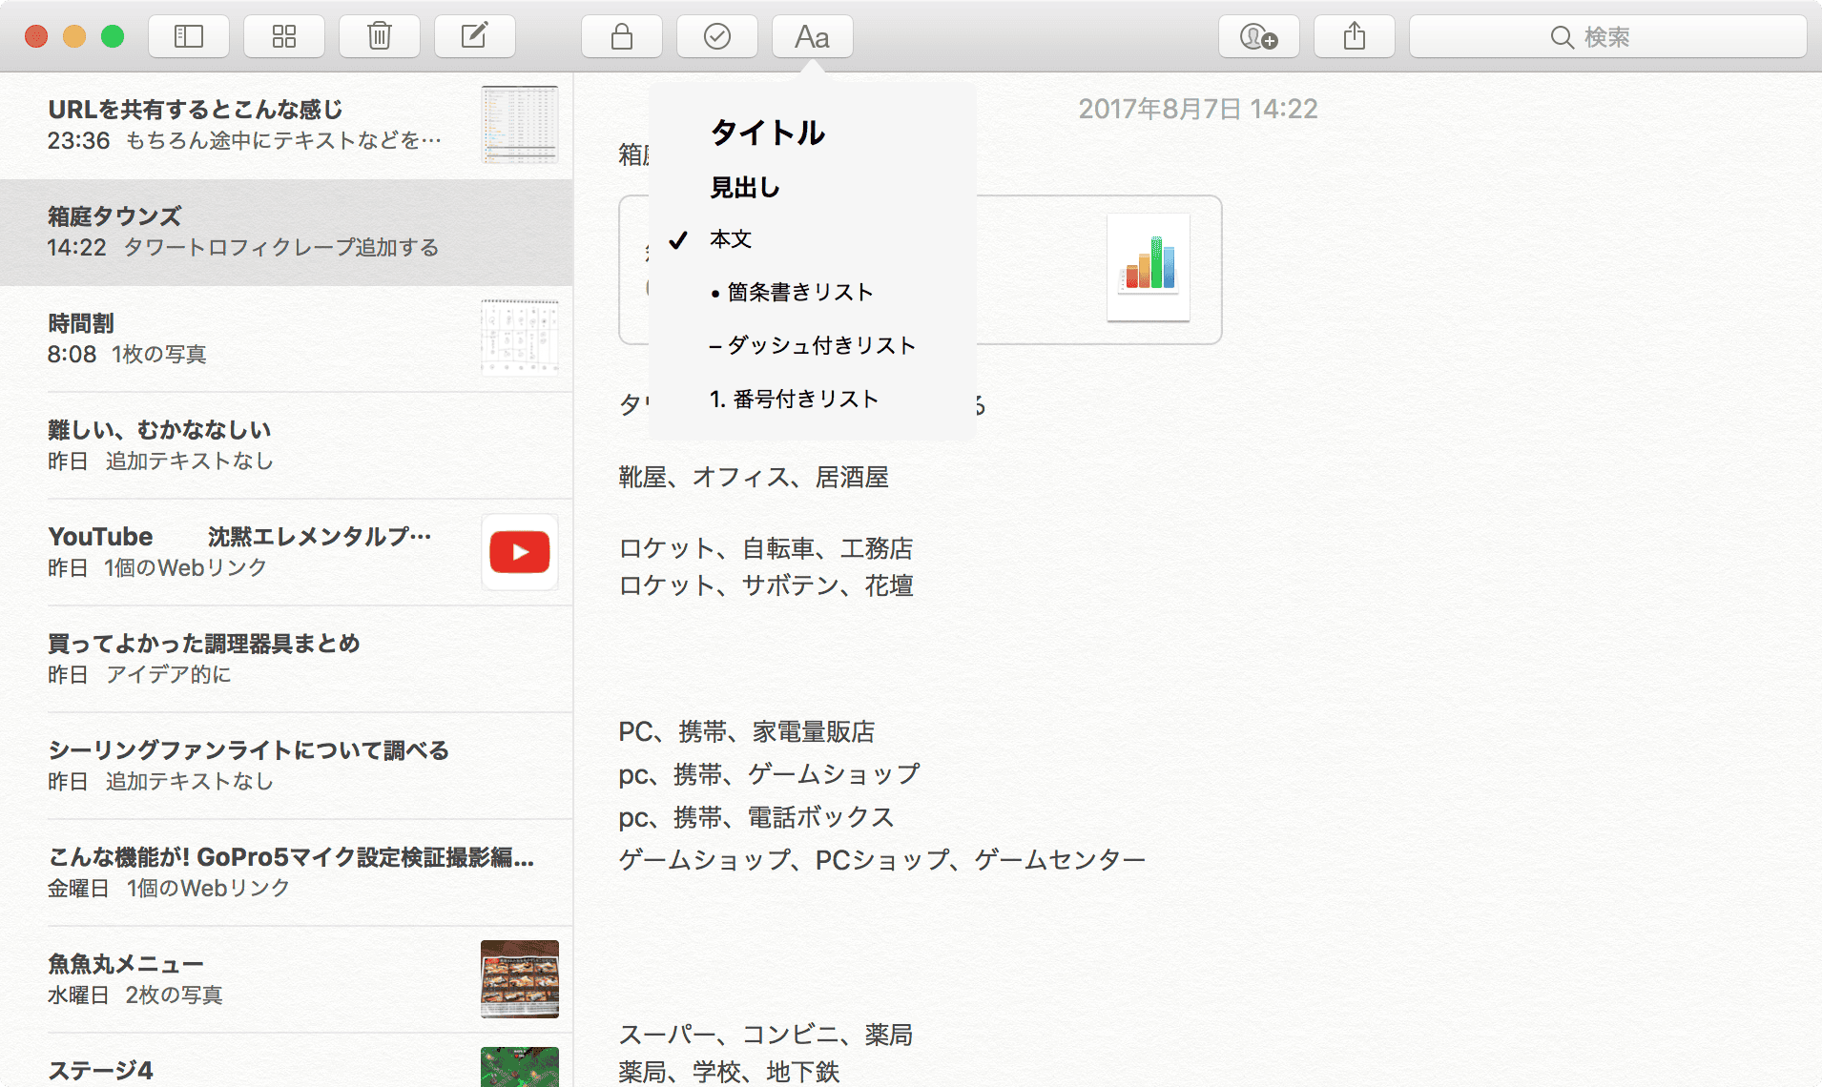Click the 検索 search field

1607,37
